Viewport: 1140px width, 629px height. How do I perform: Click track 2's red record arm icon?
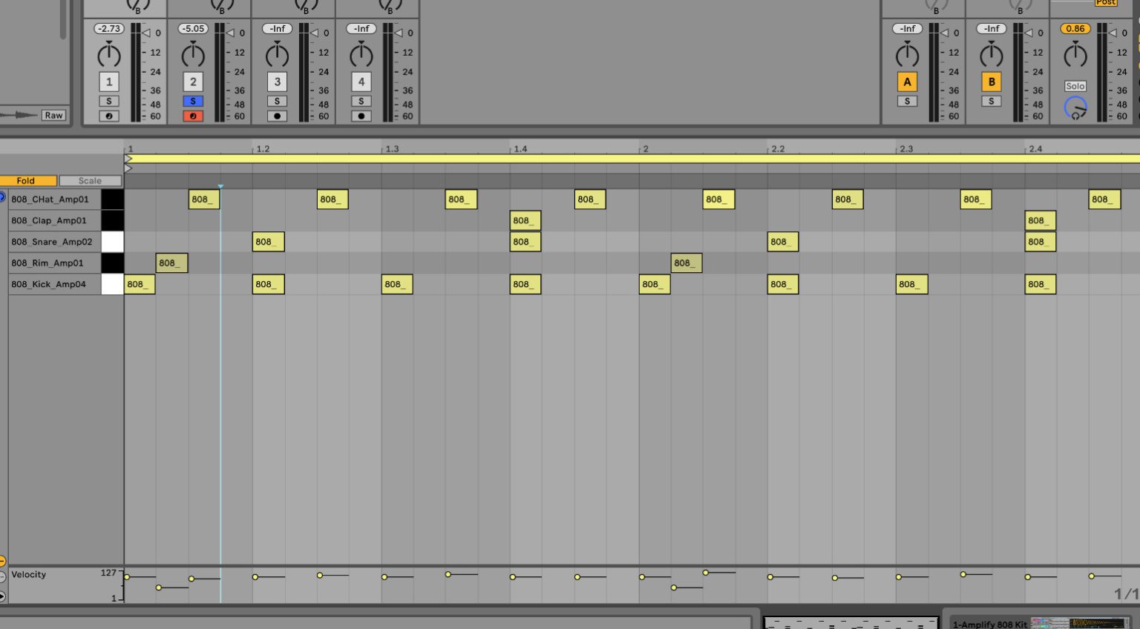[x=193, y=116]
